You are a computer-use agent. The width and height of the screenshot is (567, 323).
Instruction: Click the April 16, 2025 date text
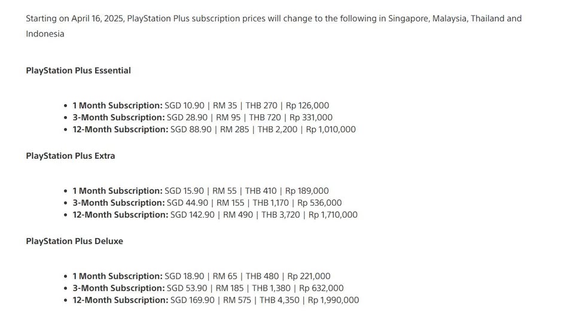coord(97,19)
